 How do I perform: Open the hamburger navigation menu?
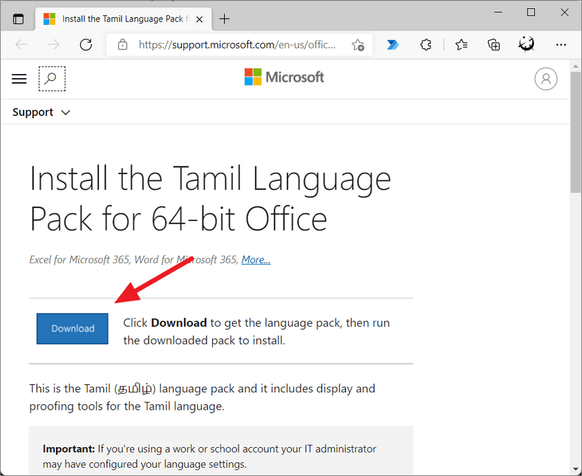tap(19, 79)
